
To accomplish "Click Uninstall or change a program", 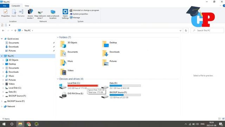I will pyautogui.click(x=84, y=10).
